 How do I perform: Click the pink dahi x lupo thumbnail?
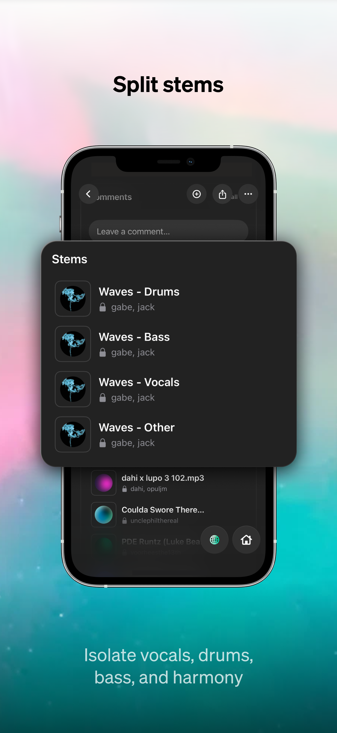point(103,483)
